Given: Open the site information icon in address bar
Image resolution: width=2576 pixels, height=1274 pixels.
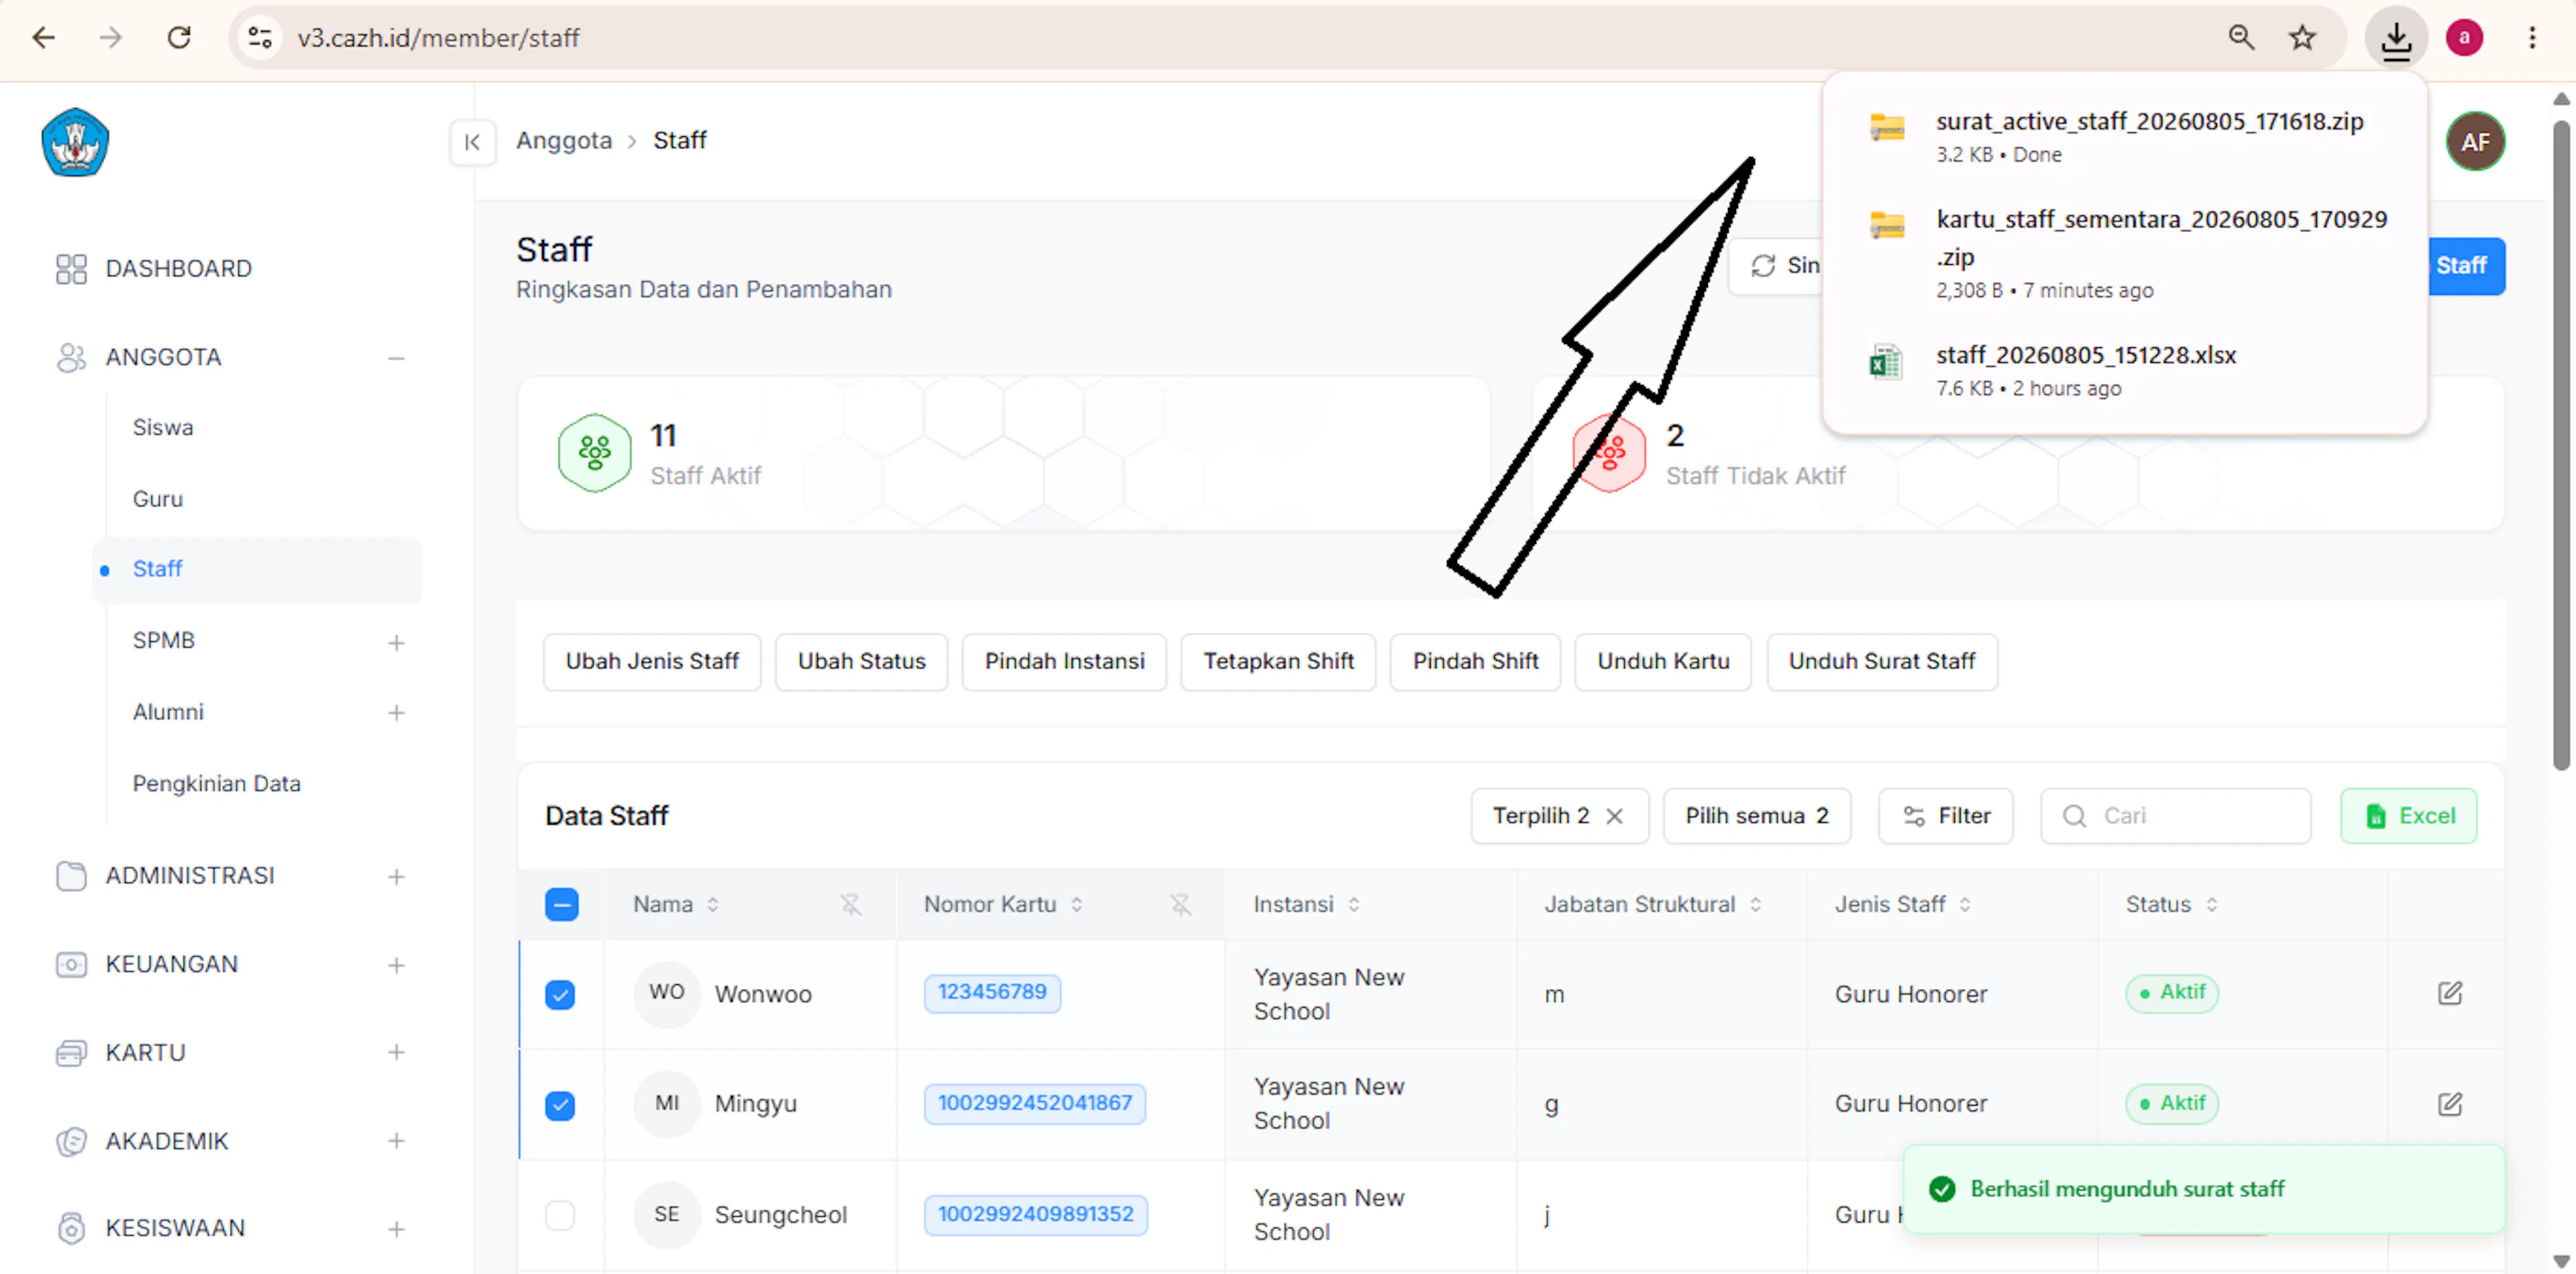Looking at the screenshot, I should pos(260,38).
